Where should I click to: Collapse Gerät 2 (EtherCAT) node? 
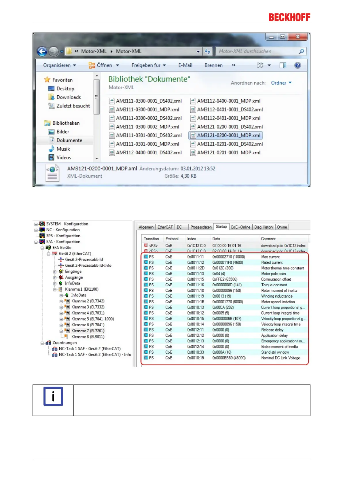point(48,254)
